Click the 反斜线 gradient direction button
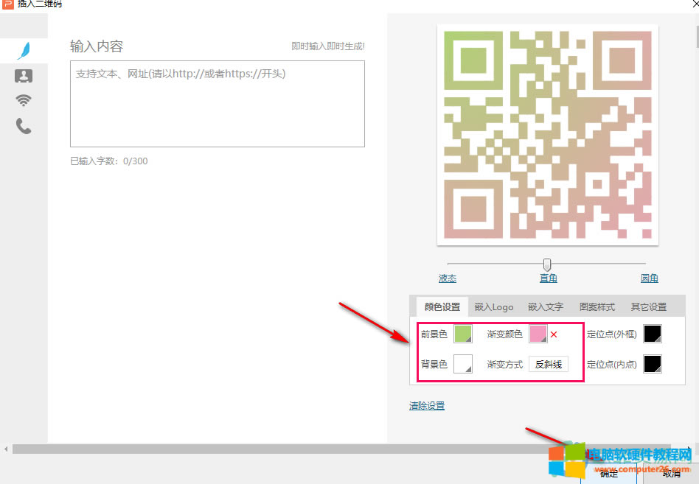699x484 pixels. pyautogui.click(x=548, y=364)
